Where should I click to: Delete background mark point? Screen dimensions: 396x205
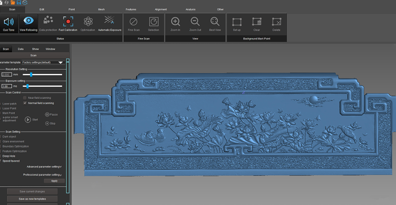coord(276,22)
